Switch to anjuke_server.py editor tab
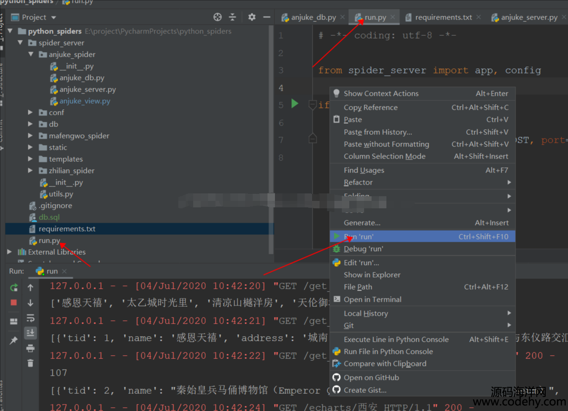The image size is (568, 411). coord(529,17)
